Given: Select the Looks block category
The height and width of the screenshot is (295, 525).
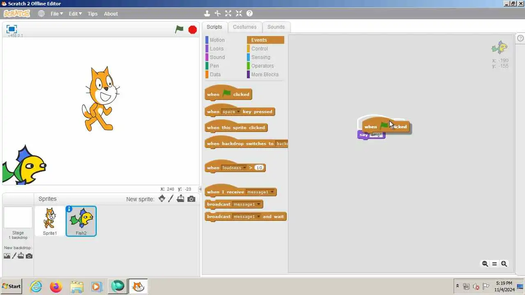Looking at the screenshot, I should point(217,48).
